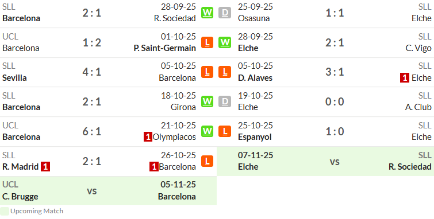The height and width of the screenshot is (219, 434).
Task: Open the 0:0 Elche vs A. Club score
Action: [x=335, y=102]
